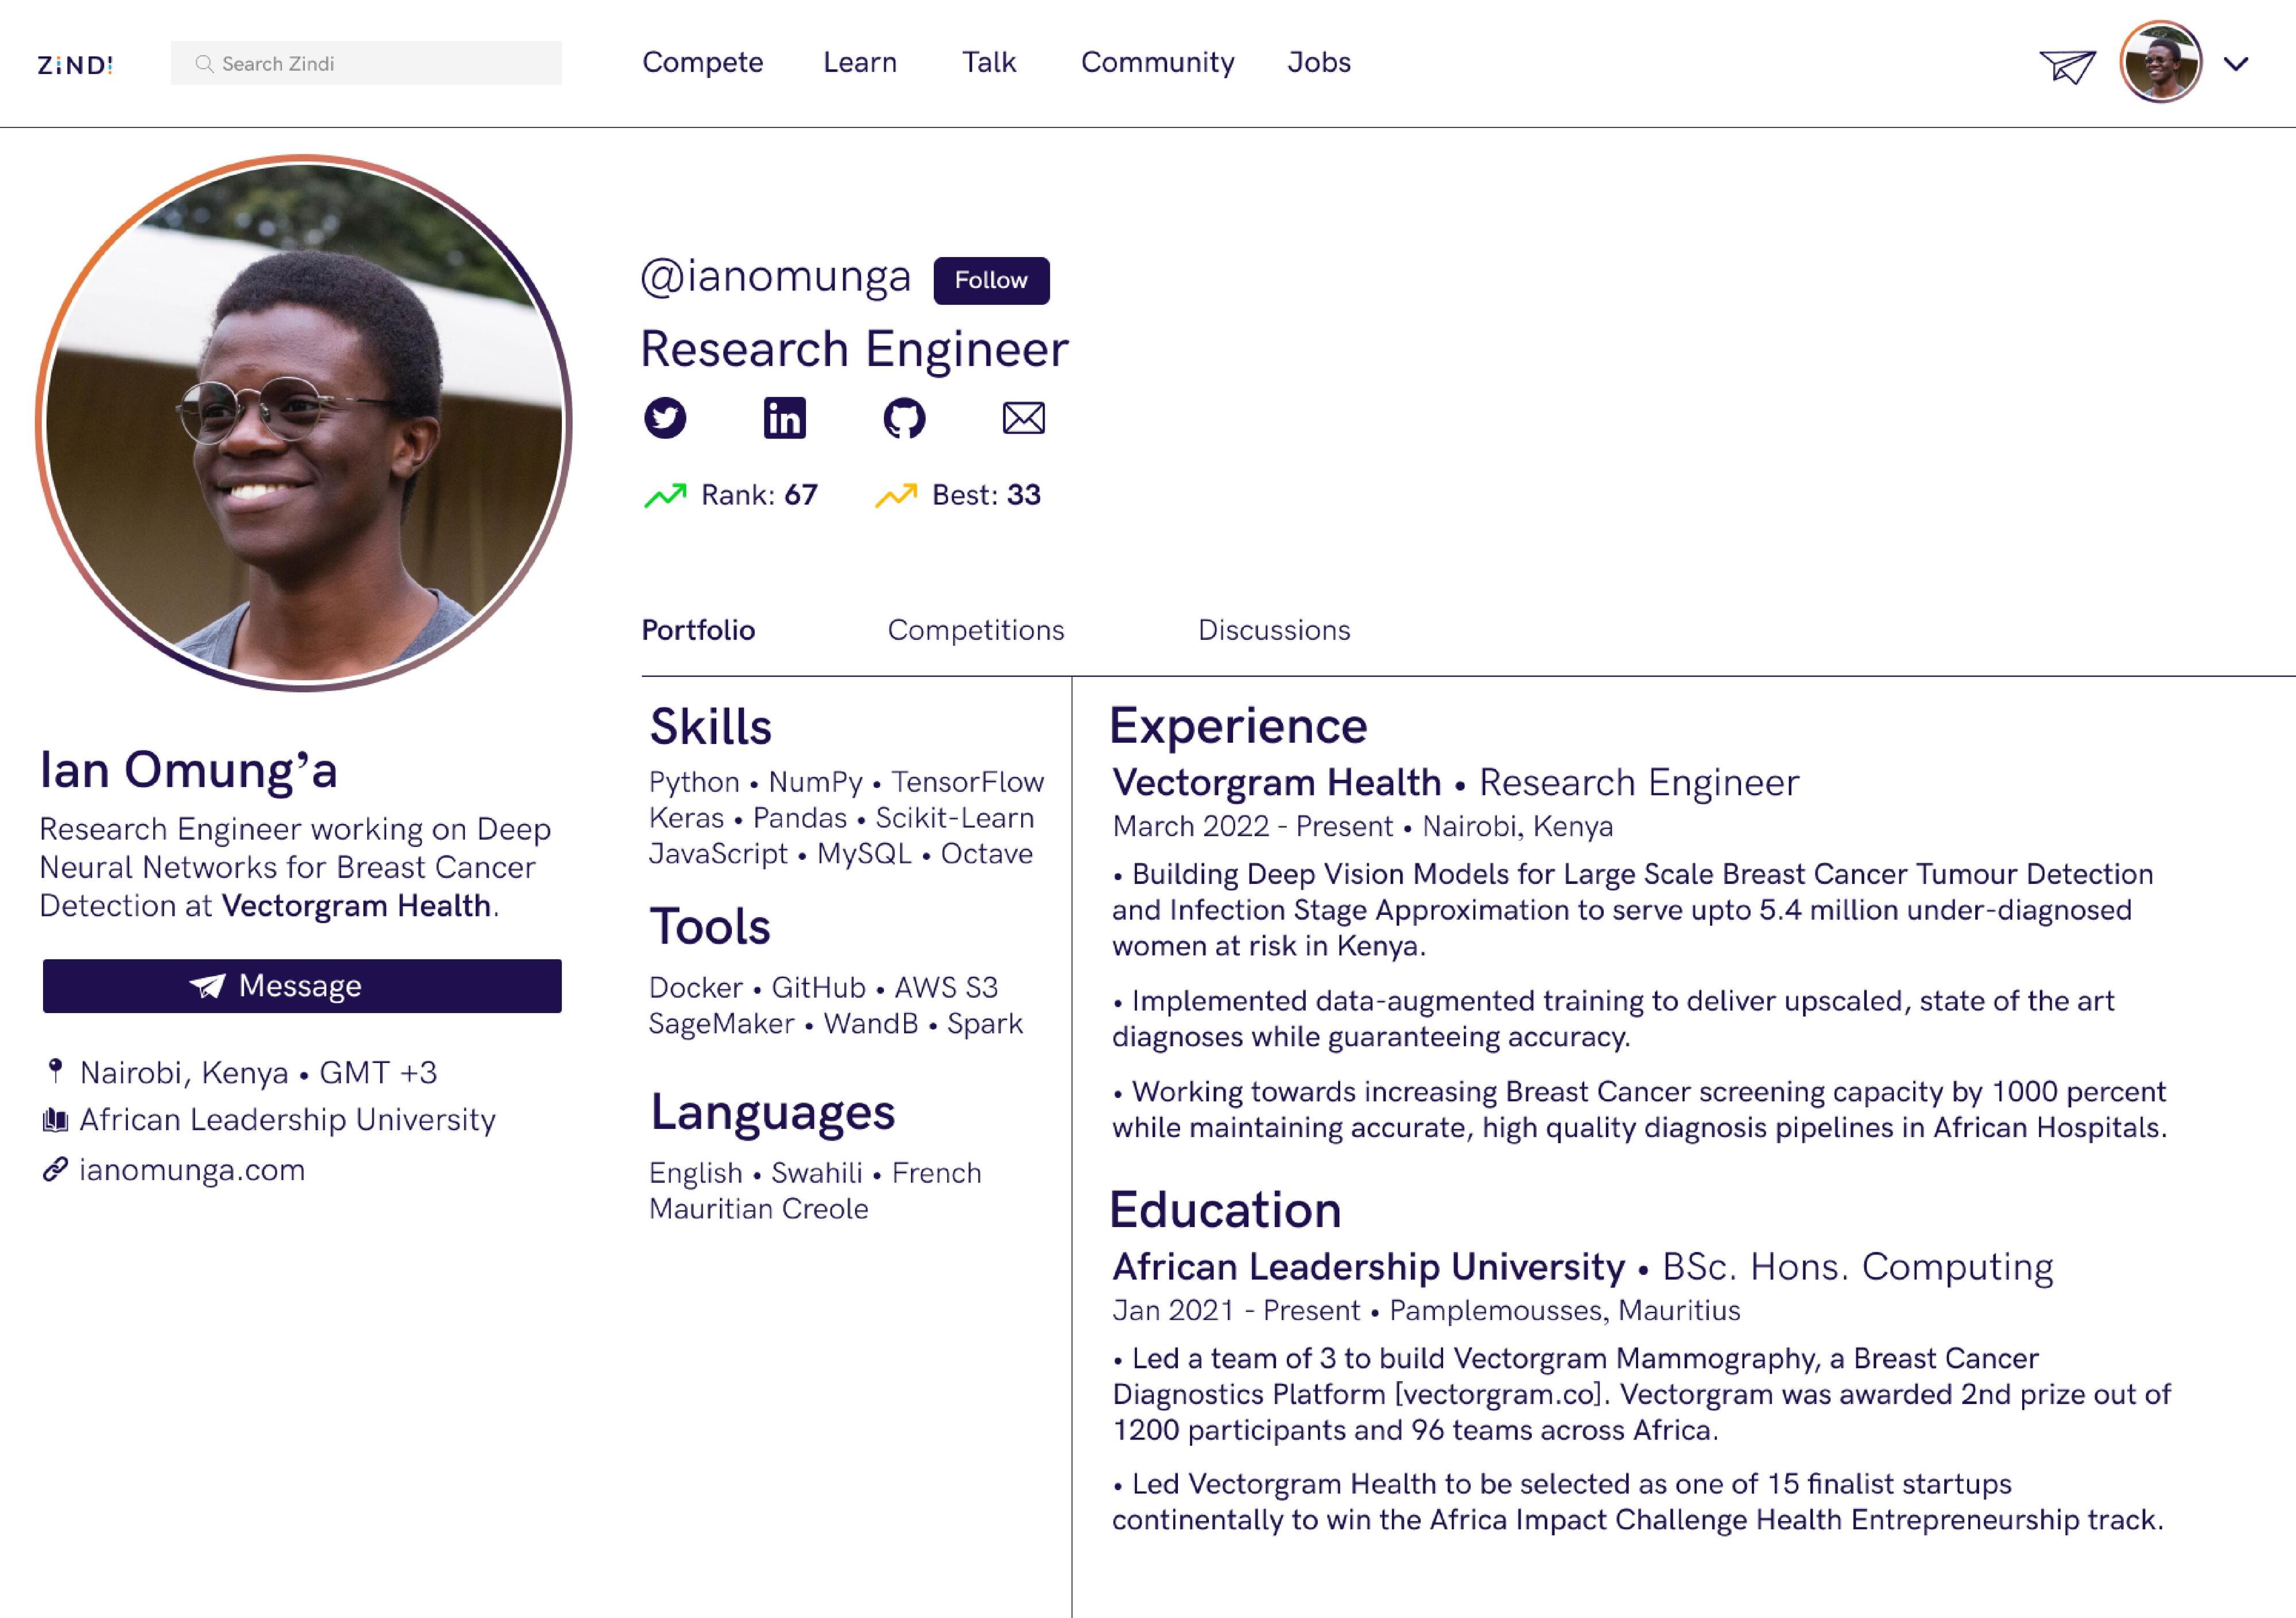Click the email envelope icon
This screenshot has height=1618, width=2296.
pos(1023,418)
